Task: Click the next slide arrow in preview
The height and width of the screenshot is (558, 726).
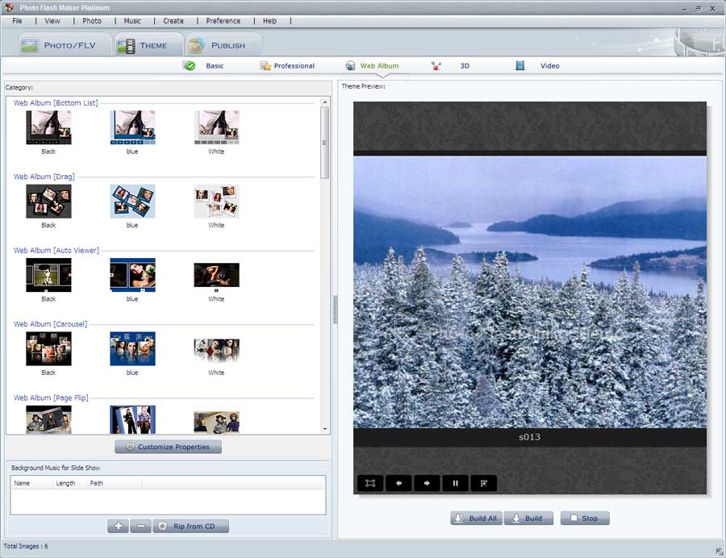Action: pyautogui.click(x=427, y=482)
